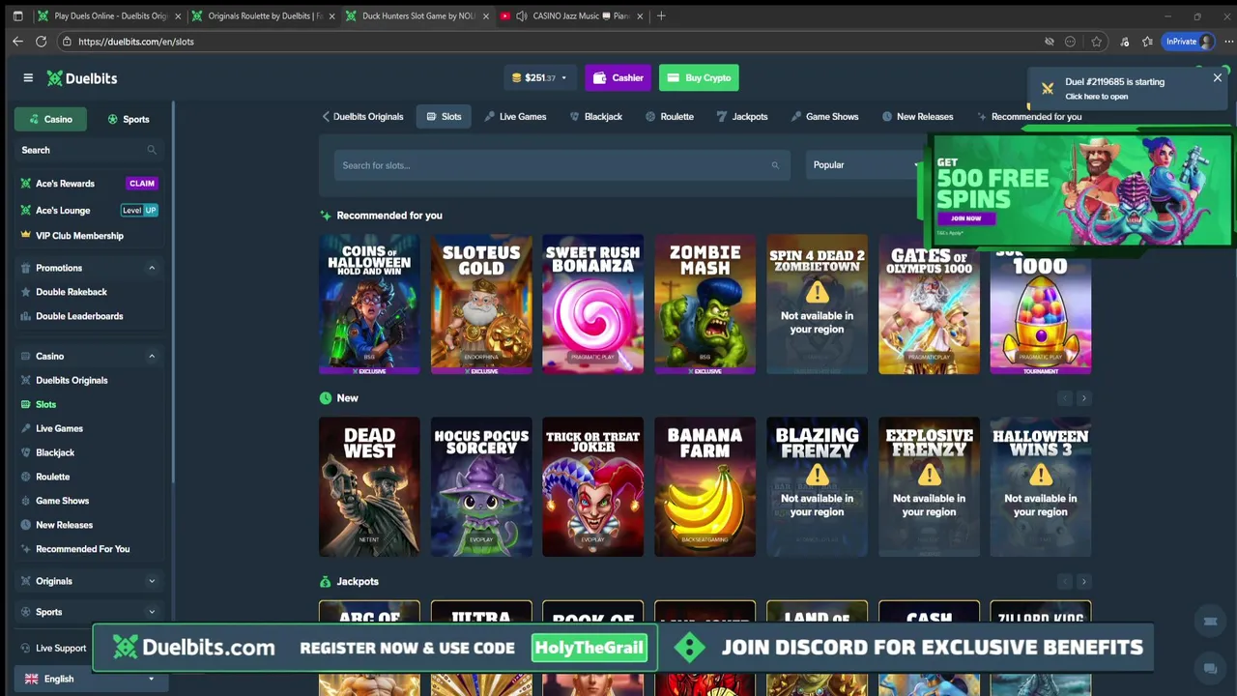This screenshot has width=1237, height=696.
Task: Click the Buy Crypto button
Action: click(x=699, y=78)
